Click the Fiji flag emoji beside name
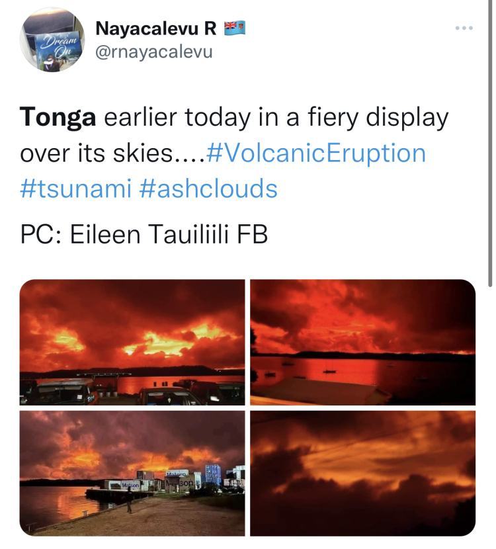Screen dimensions: 496x549 click(x=235, y=28)
